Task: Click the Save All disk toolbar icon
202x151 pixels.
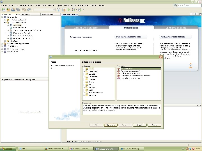Action: point(13,10)
